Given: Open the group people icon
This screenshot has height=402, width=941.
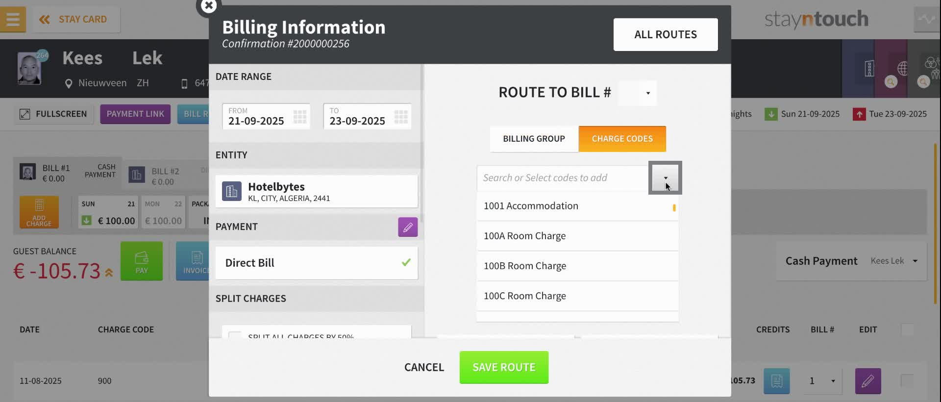Looking at the screenshot, I should click(931, 69).
